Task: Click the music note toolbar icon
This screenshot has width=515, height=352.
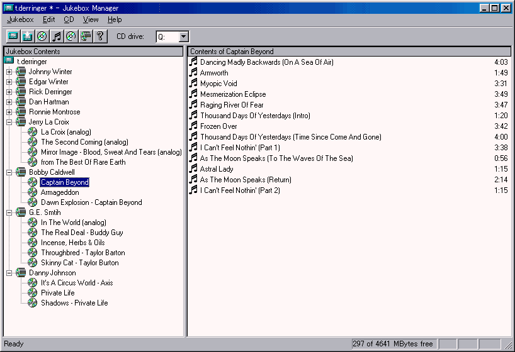Action: (56, 36)
